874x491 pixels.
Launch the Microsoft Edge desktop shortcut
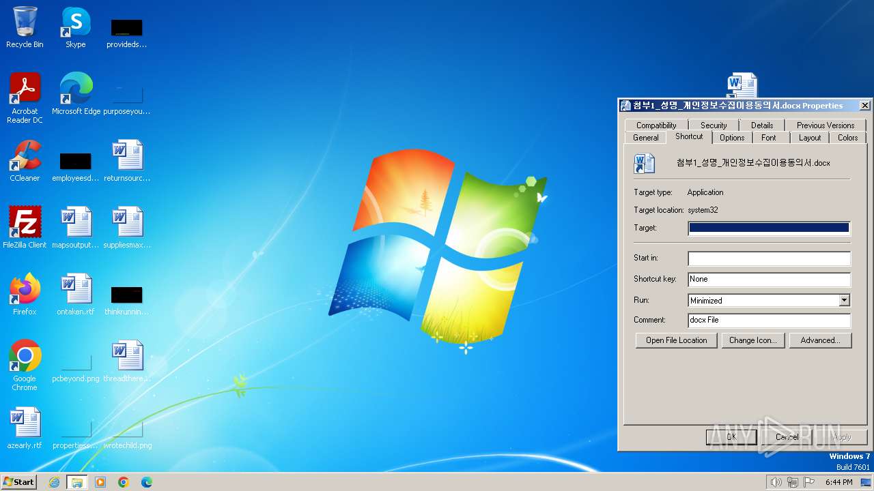coord(76,93)
